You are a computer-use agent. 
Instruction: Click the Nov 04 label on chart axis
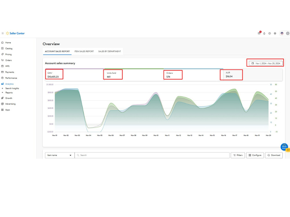coord(88,135)
